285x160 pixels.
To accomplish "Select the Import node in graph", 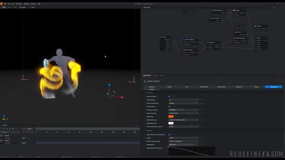I will pos(165,44).
